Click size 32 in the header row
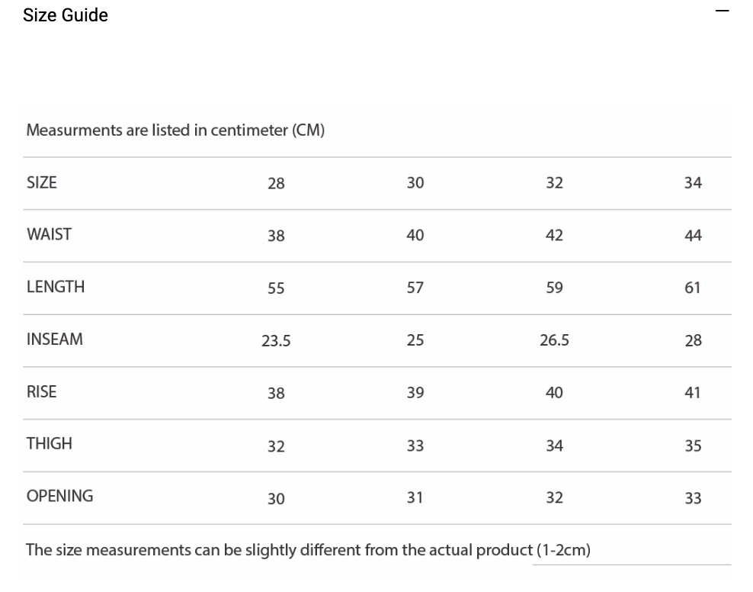 point(554,183)
